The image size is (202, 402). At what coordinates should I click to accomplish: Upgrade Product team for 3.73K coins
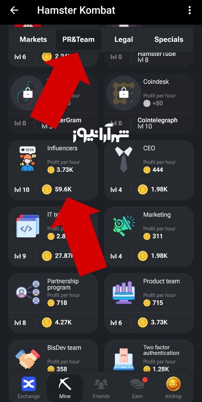149,323
